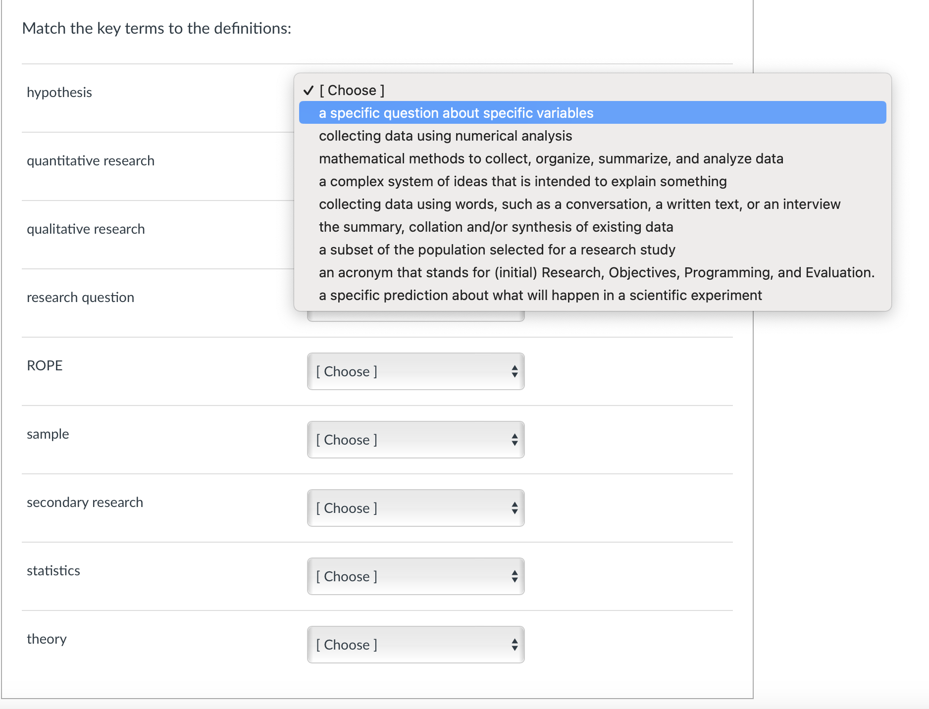Choose 'a subset of the population' option
This screenshot has width=929, height=709.
click(x=497, y=250)
